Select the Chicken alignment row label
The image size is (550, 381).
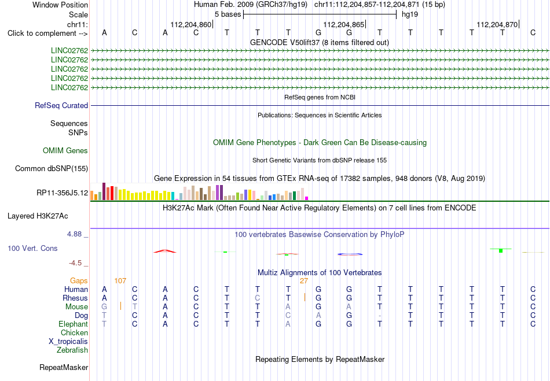pos(74,332)
